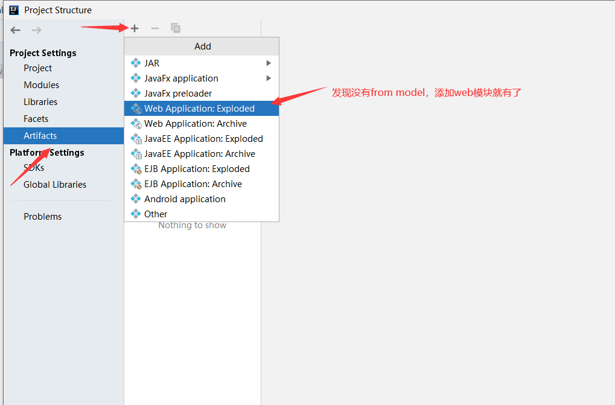Select Android application menu entry
The image size is (615, 405).
pyautogui.click(x=202, y=199)
